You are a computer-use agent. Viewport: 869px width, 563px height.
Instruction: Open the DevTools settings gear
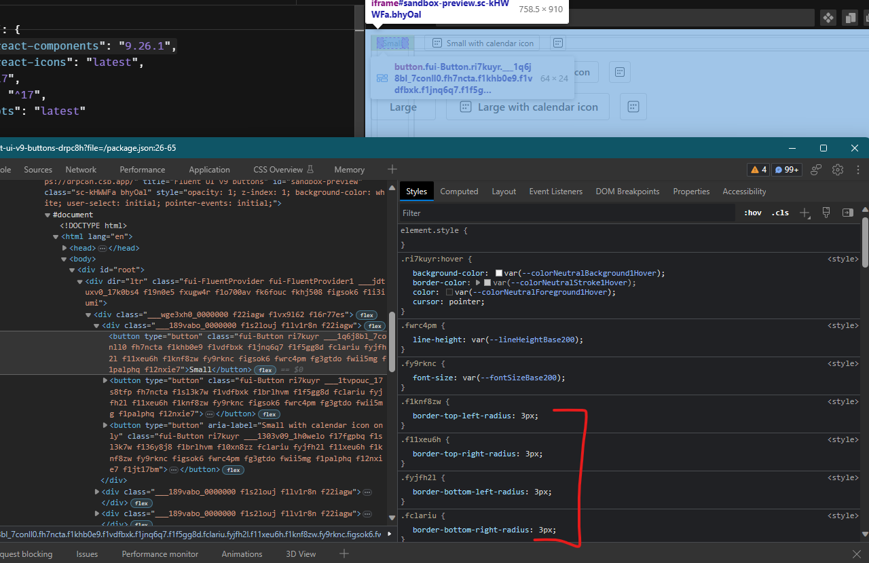(837, 170)
